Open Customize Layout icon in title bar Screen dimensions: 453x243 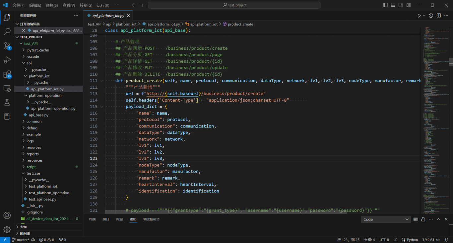pos(409,5)
